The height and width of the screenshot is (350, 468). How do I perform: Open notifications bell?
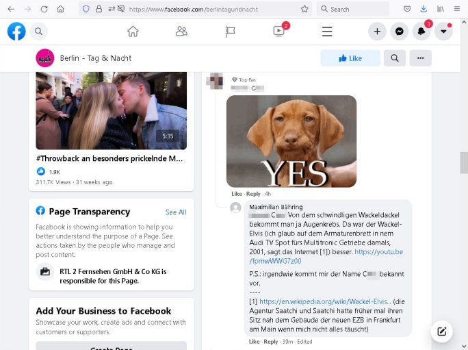(x=421, y=31)
